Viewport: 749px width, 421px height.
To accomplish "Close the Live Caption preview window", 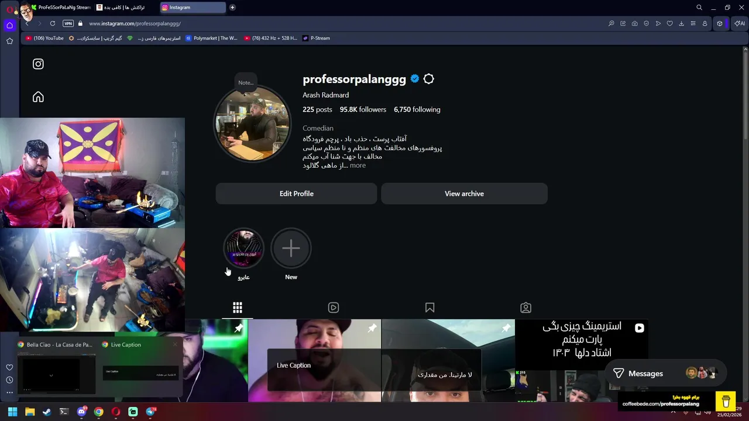I will pos(174,344).
